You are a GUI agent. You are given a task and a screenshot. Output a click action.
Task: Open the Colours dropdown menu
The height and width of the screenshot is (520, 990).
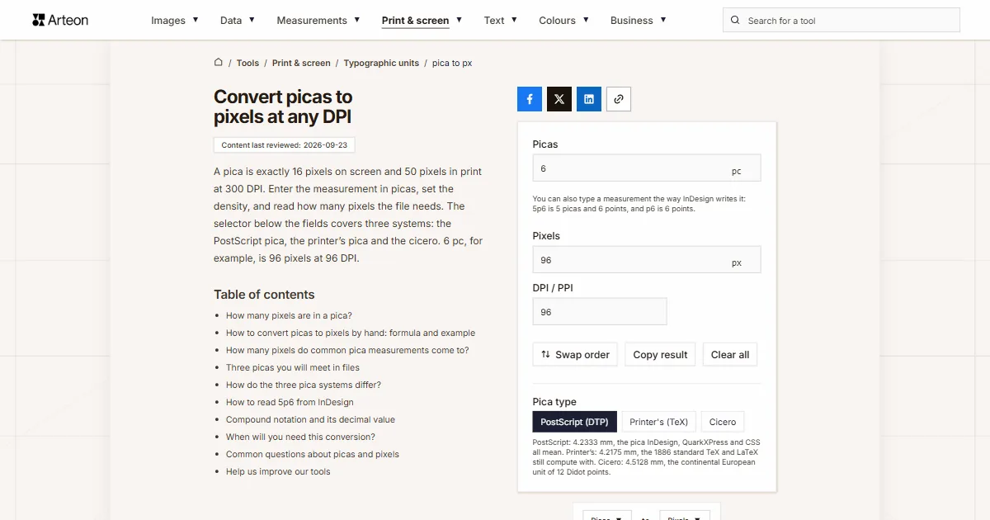(564, 20)
